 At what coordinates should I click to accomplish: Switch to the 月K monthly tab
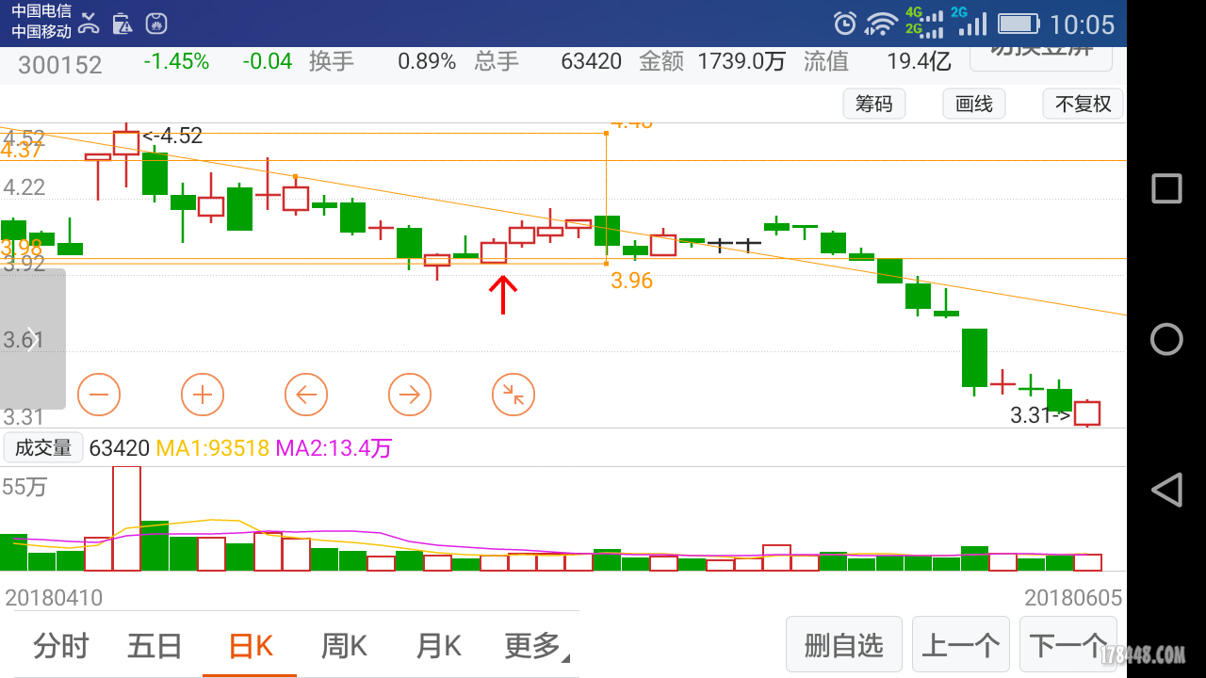(438, 646)
